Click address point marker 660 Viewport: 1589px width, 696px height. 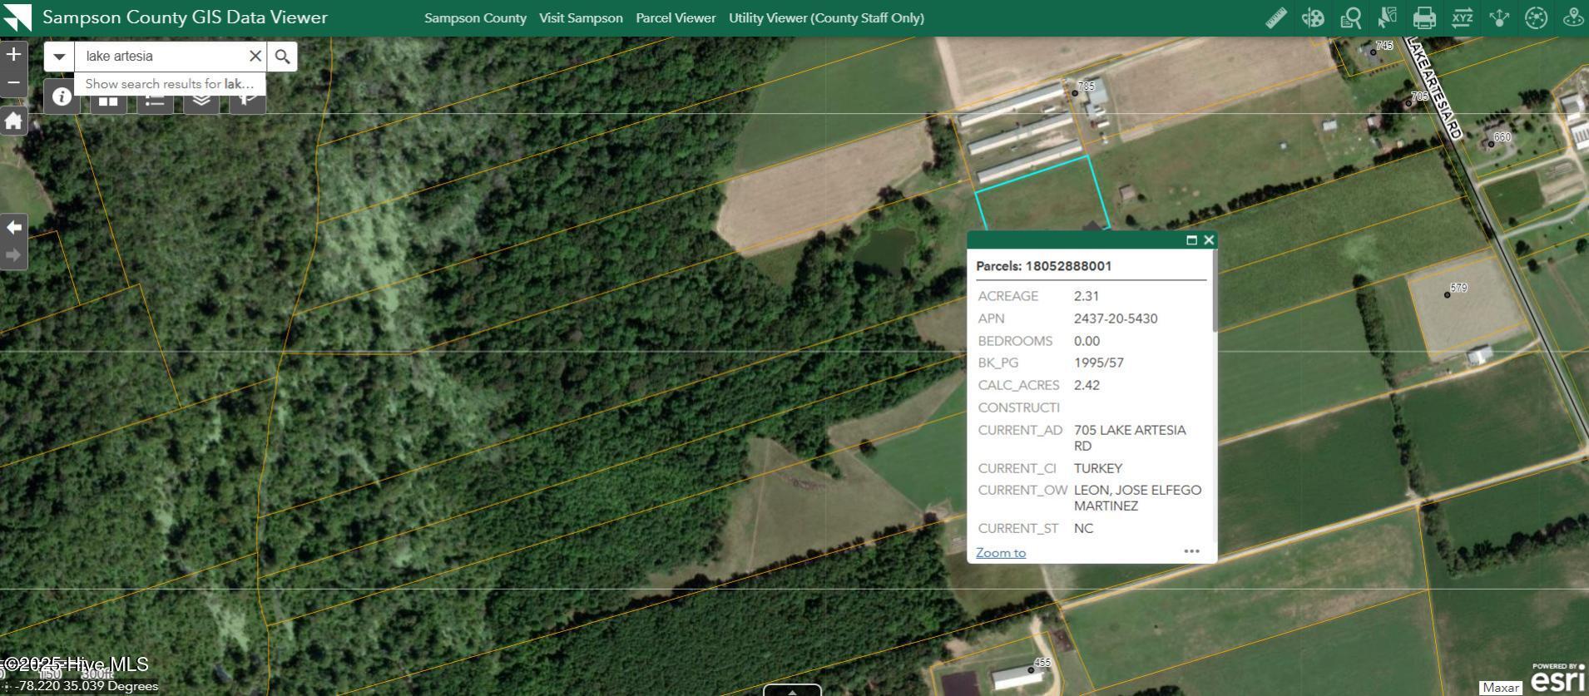1491,144
